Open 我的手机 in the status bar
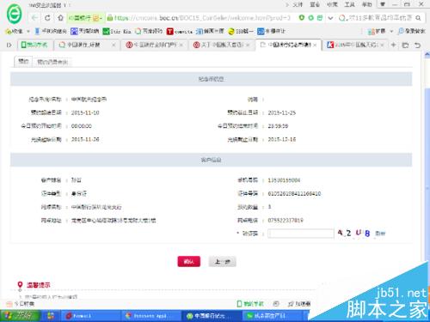Screen dimensions: 430x322 click(250, 304)
